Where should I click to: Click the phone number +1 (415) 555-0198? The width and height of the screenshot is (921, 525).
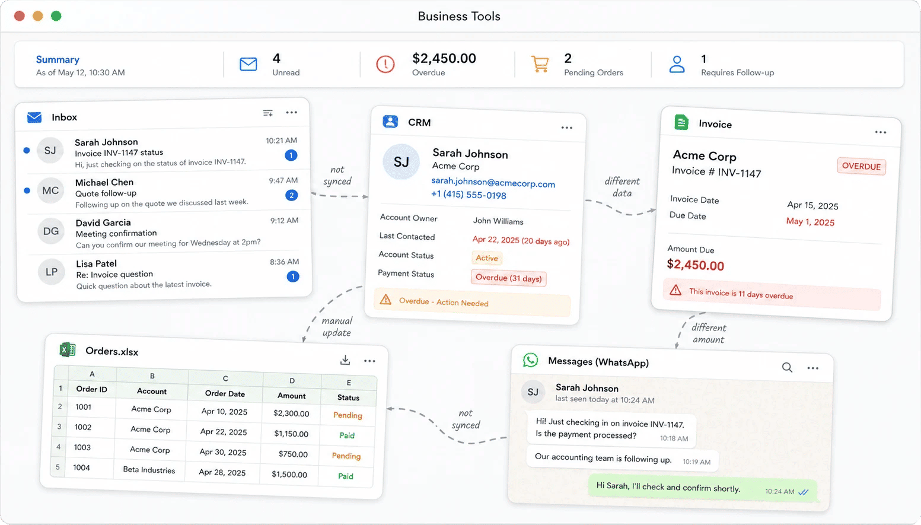click(469, 195)
